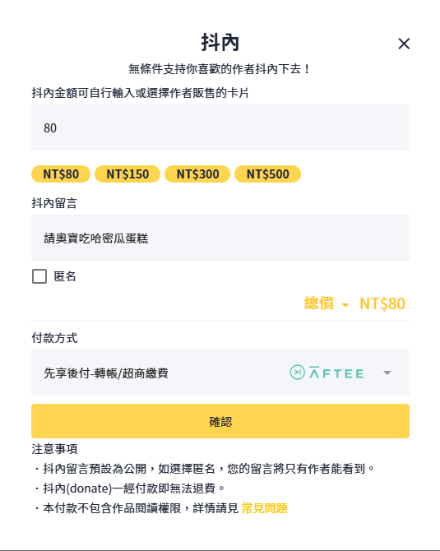This screenshot has height=551, width=440.
Task: Click the payment dropdown caret arrow
Action: tap(387, 373)
